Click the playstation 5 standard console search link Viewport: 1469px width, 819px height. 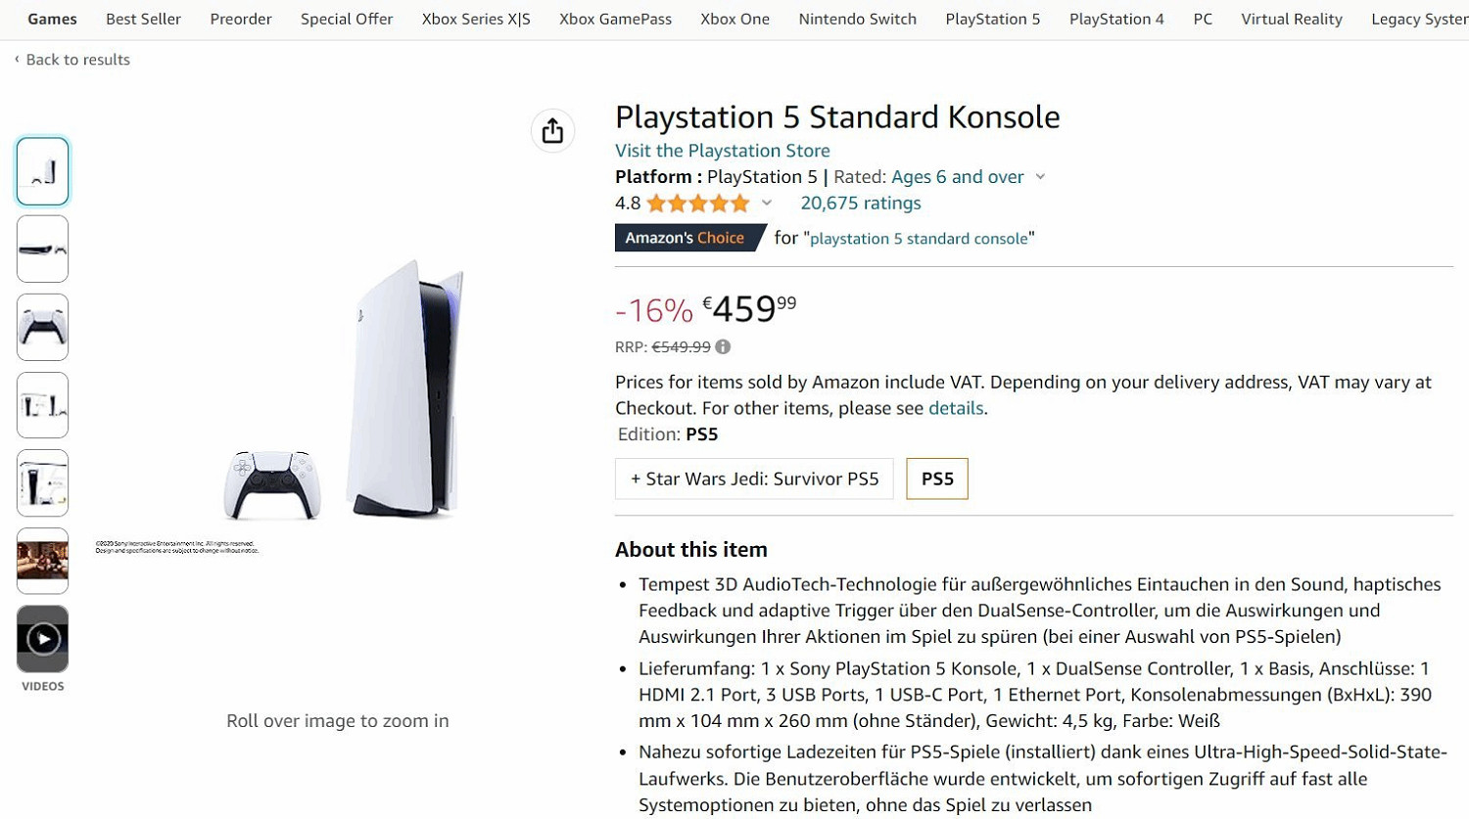click(917, 238)
